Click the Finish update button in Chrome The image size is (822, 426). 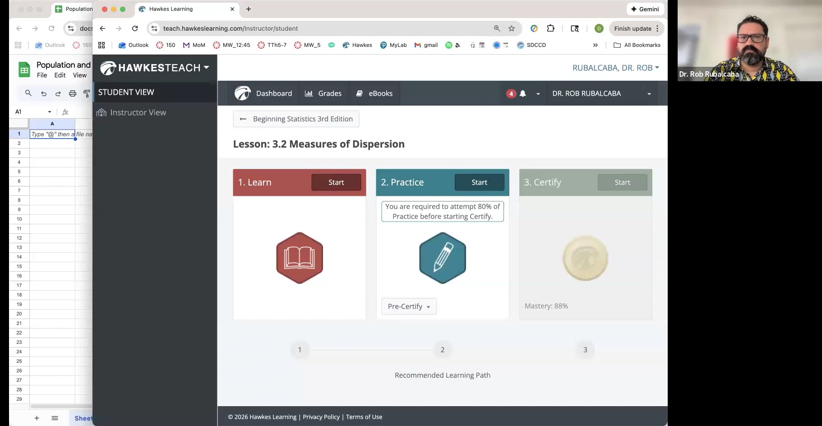(x=637, y=28)
